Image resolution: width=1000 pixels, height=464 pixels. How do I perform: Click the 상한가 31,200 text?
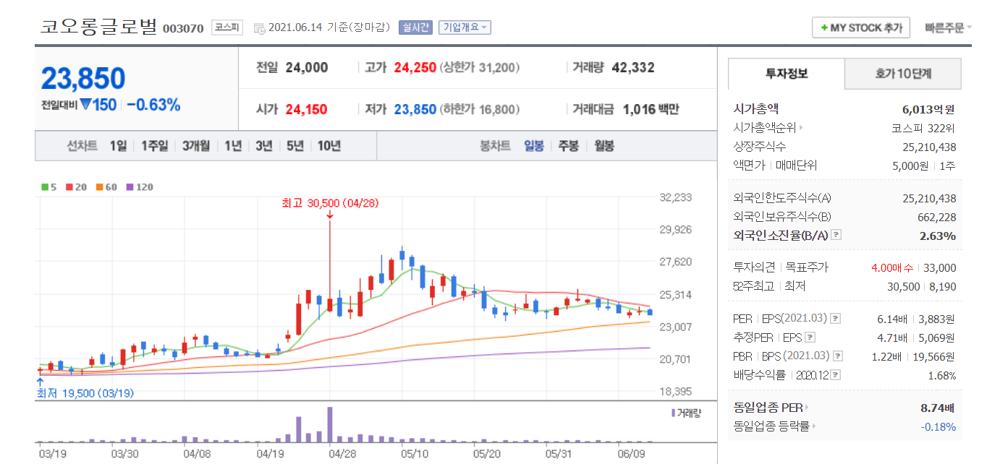click(x=480, y=68)
